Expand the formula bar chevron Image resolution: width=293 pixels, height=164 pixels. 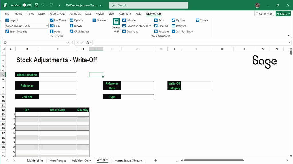pos(290,42)
